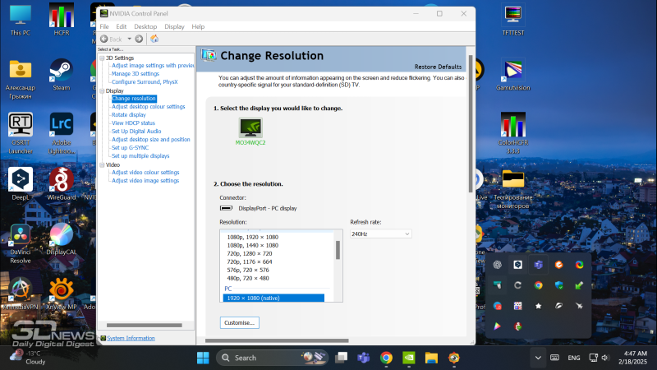657x370 pixels.
Task: Collapse the hidden tray icons chevron
Action: pos(537,358)
